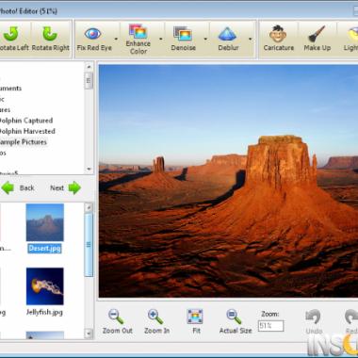
Task: Go Back to previous image
Action: 18,187
